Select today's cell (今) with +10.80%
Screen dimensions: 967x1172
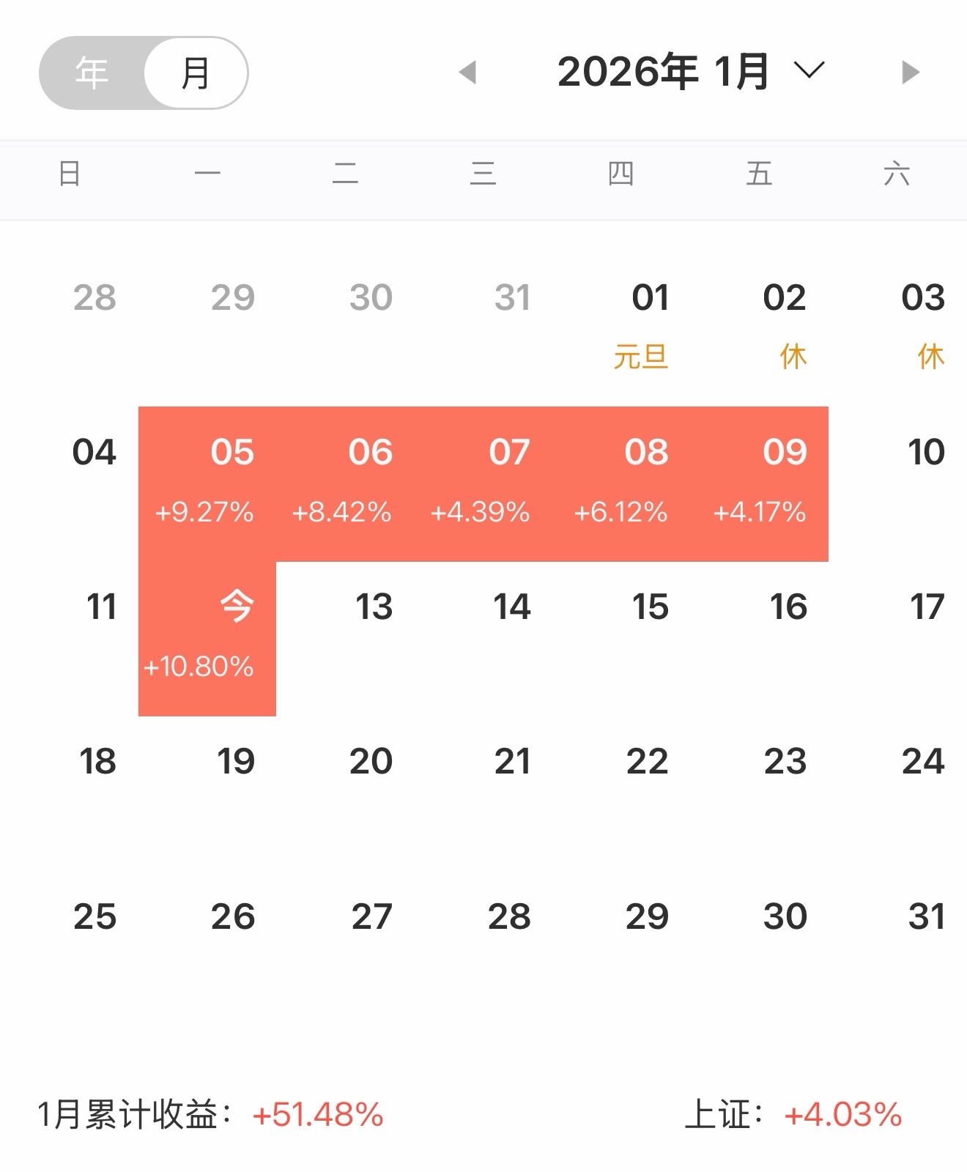coord(207,638)
